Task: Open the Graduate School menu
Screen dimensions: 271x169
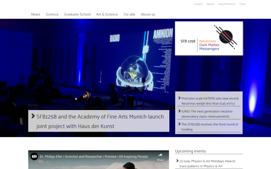Action: click(x=77, y=14)
